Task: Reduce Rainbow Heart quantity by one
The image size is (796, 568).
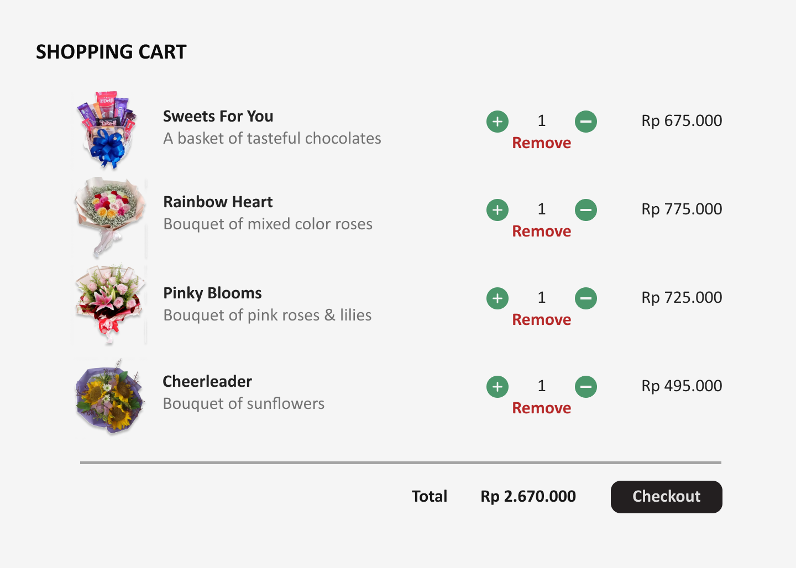Action: coord(586,210)
